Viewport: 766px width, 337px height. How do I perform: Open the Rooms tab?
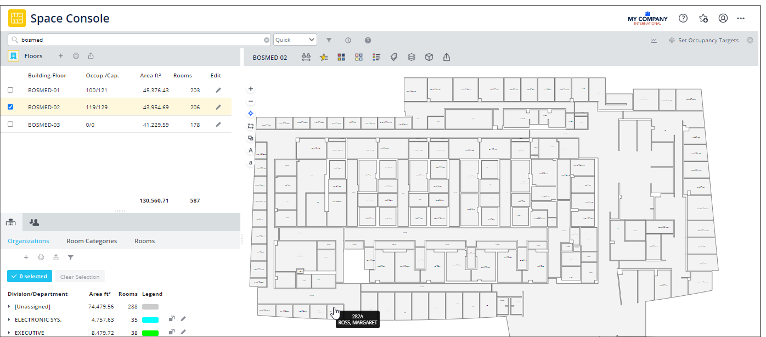(x=144, y=241)
